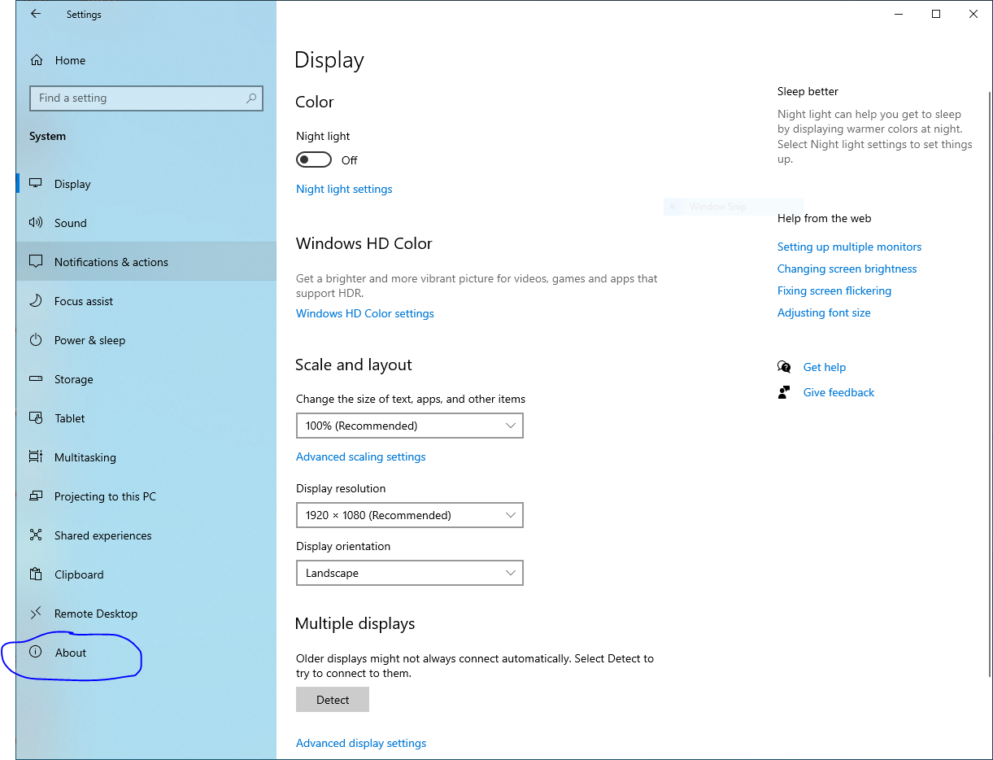Minimize the Settings window
This screenshot has height=760, width=993.
point(899,14)
